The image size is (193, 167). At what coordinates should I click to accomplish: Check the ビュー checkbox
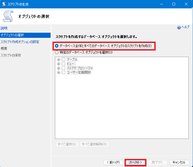point(64,64)
